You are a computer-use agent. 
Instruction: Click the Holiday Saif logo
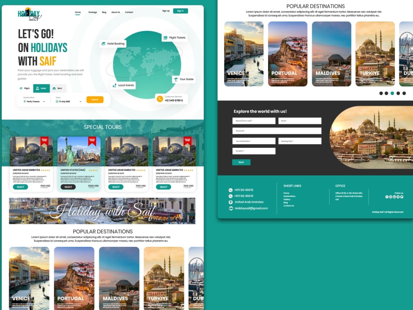(x=29, y=14)
